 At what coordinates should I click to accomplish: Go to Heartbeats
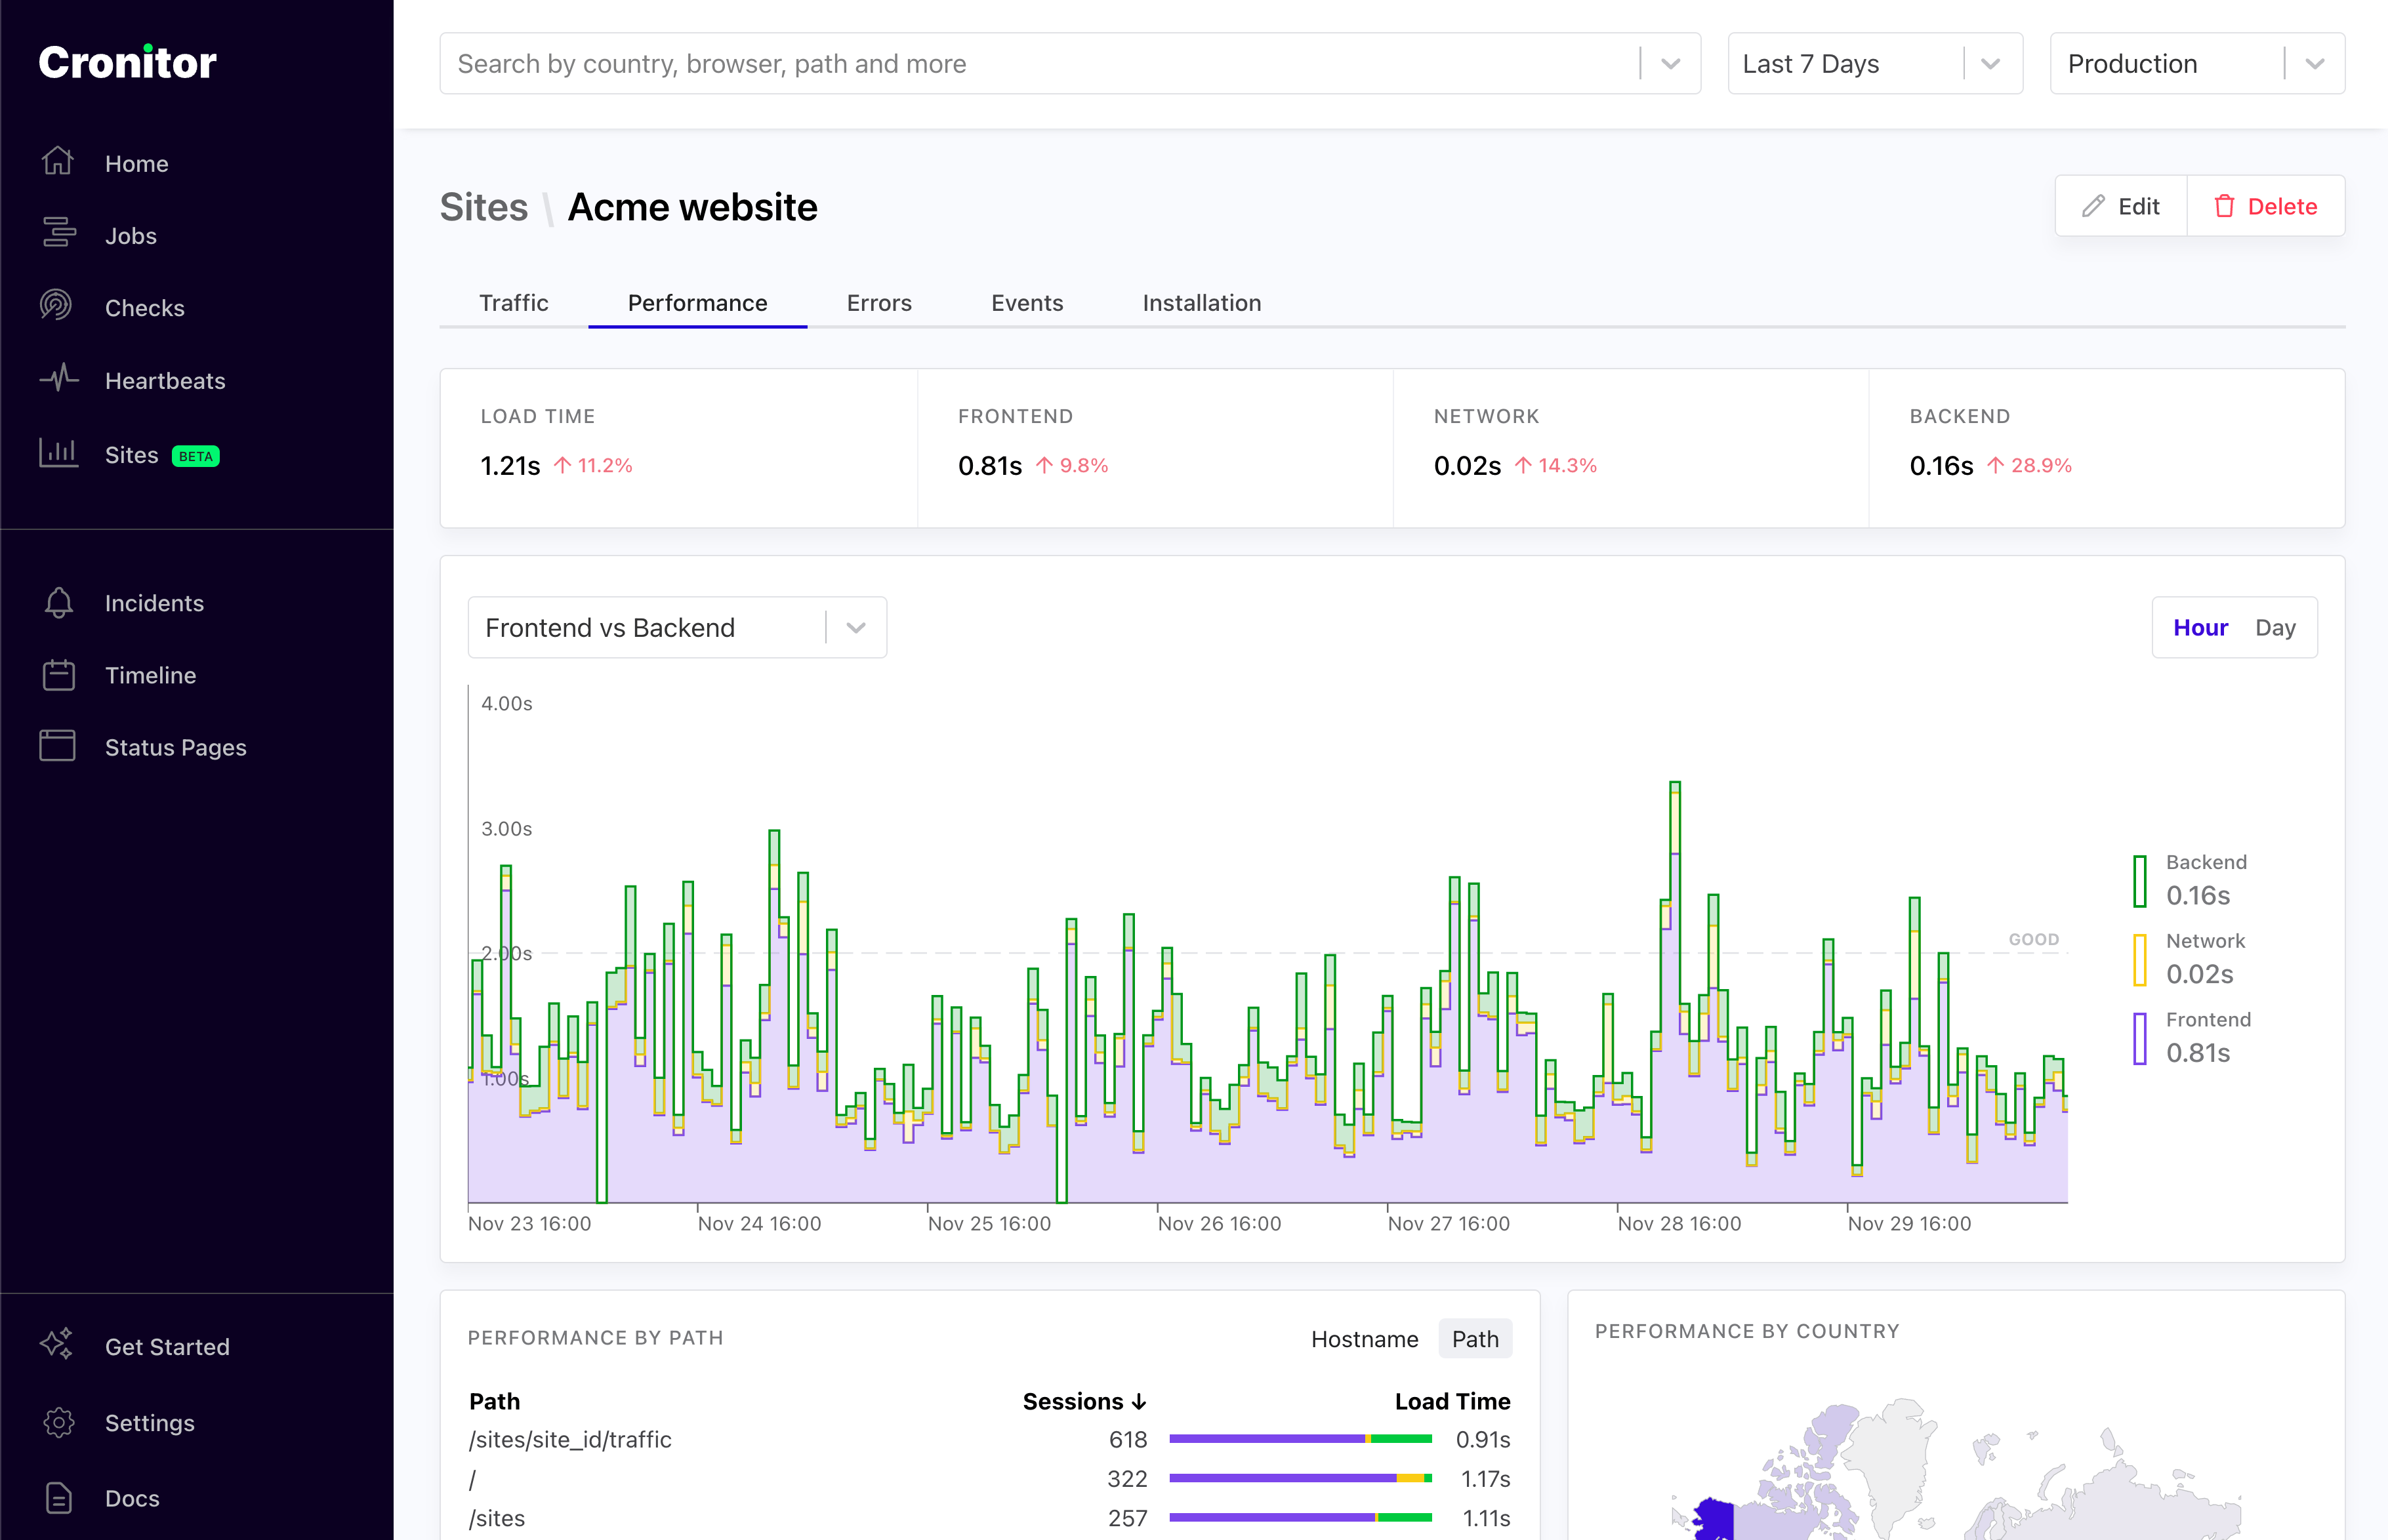165,381
